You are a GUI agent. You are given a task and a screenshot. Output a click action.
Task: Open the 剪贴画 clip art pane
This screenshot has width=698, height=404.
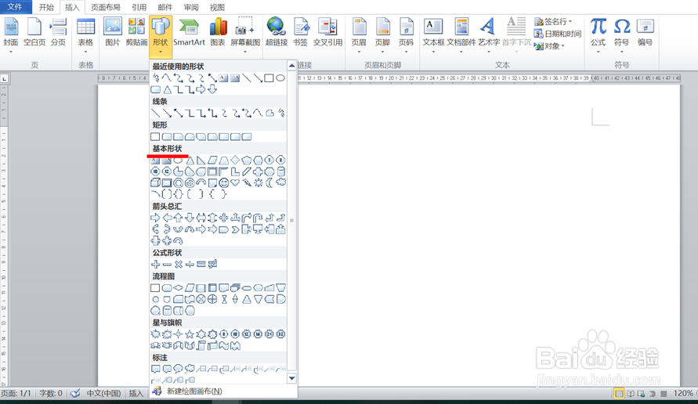tap(136, 32)
